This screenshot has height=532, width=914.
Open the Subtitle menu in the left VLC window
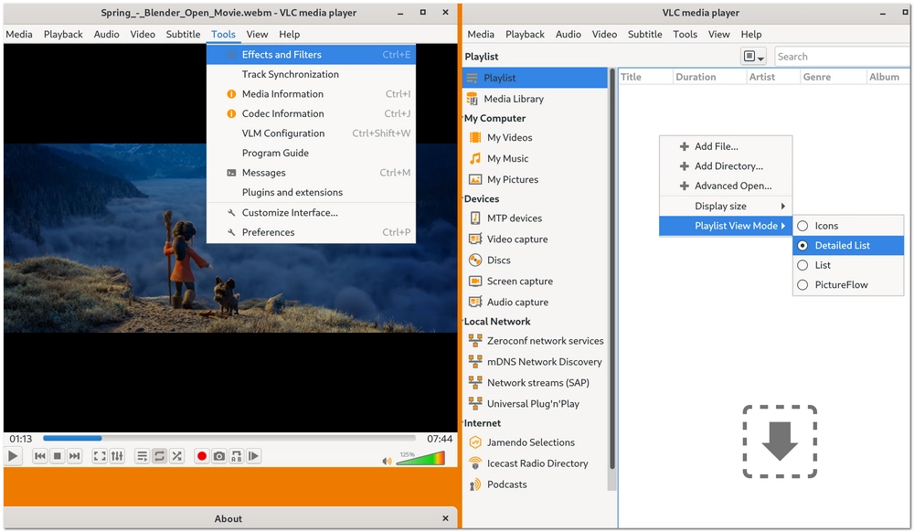183,35
